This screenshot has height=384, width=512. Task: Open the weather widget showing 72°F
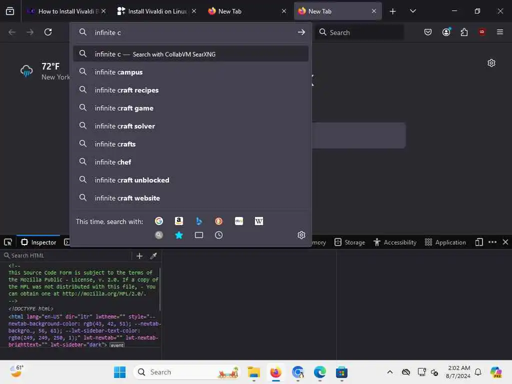pos(44,71)
